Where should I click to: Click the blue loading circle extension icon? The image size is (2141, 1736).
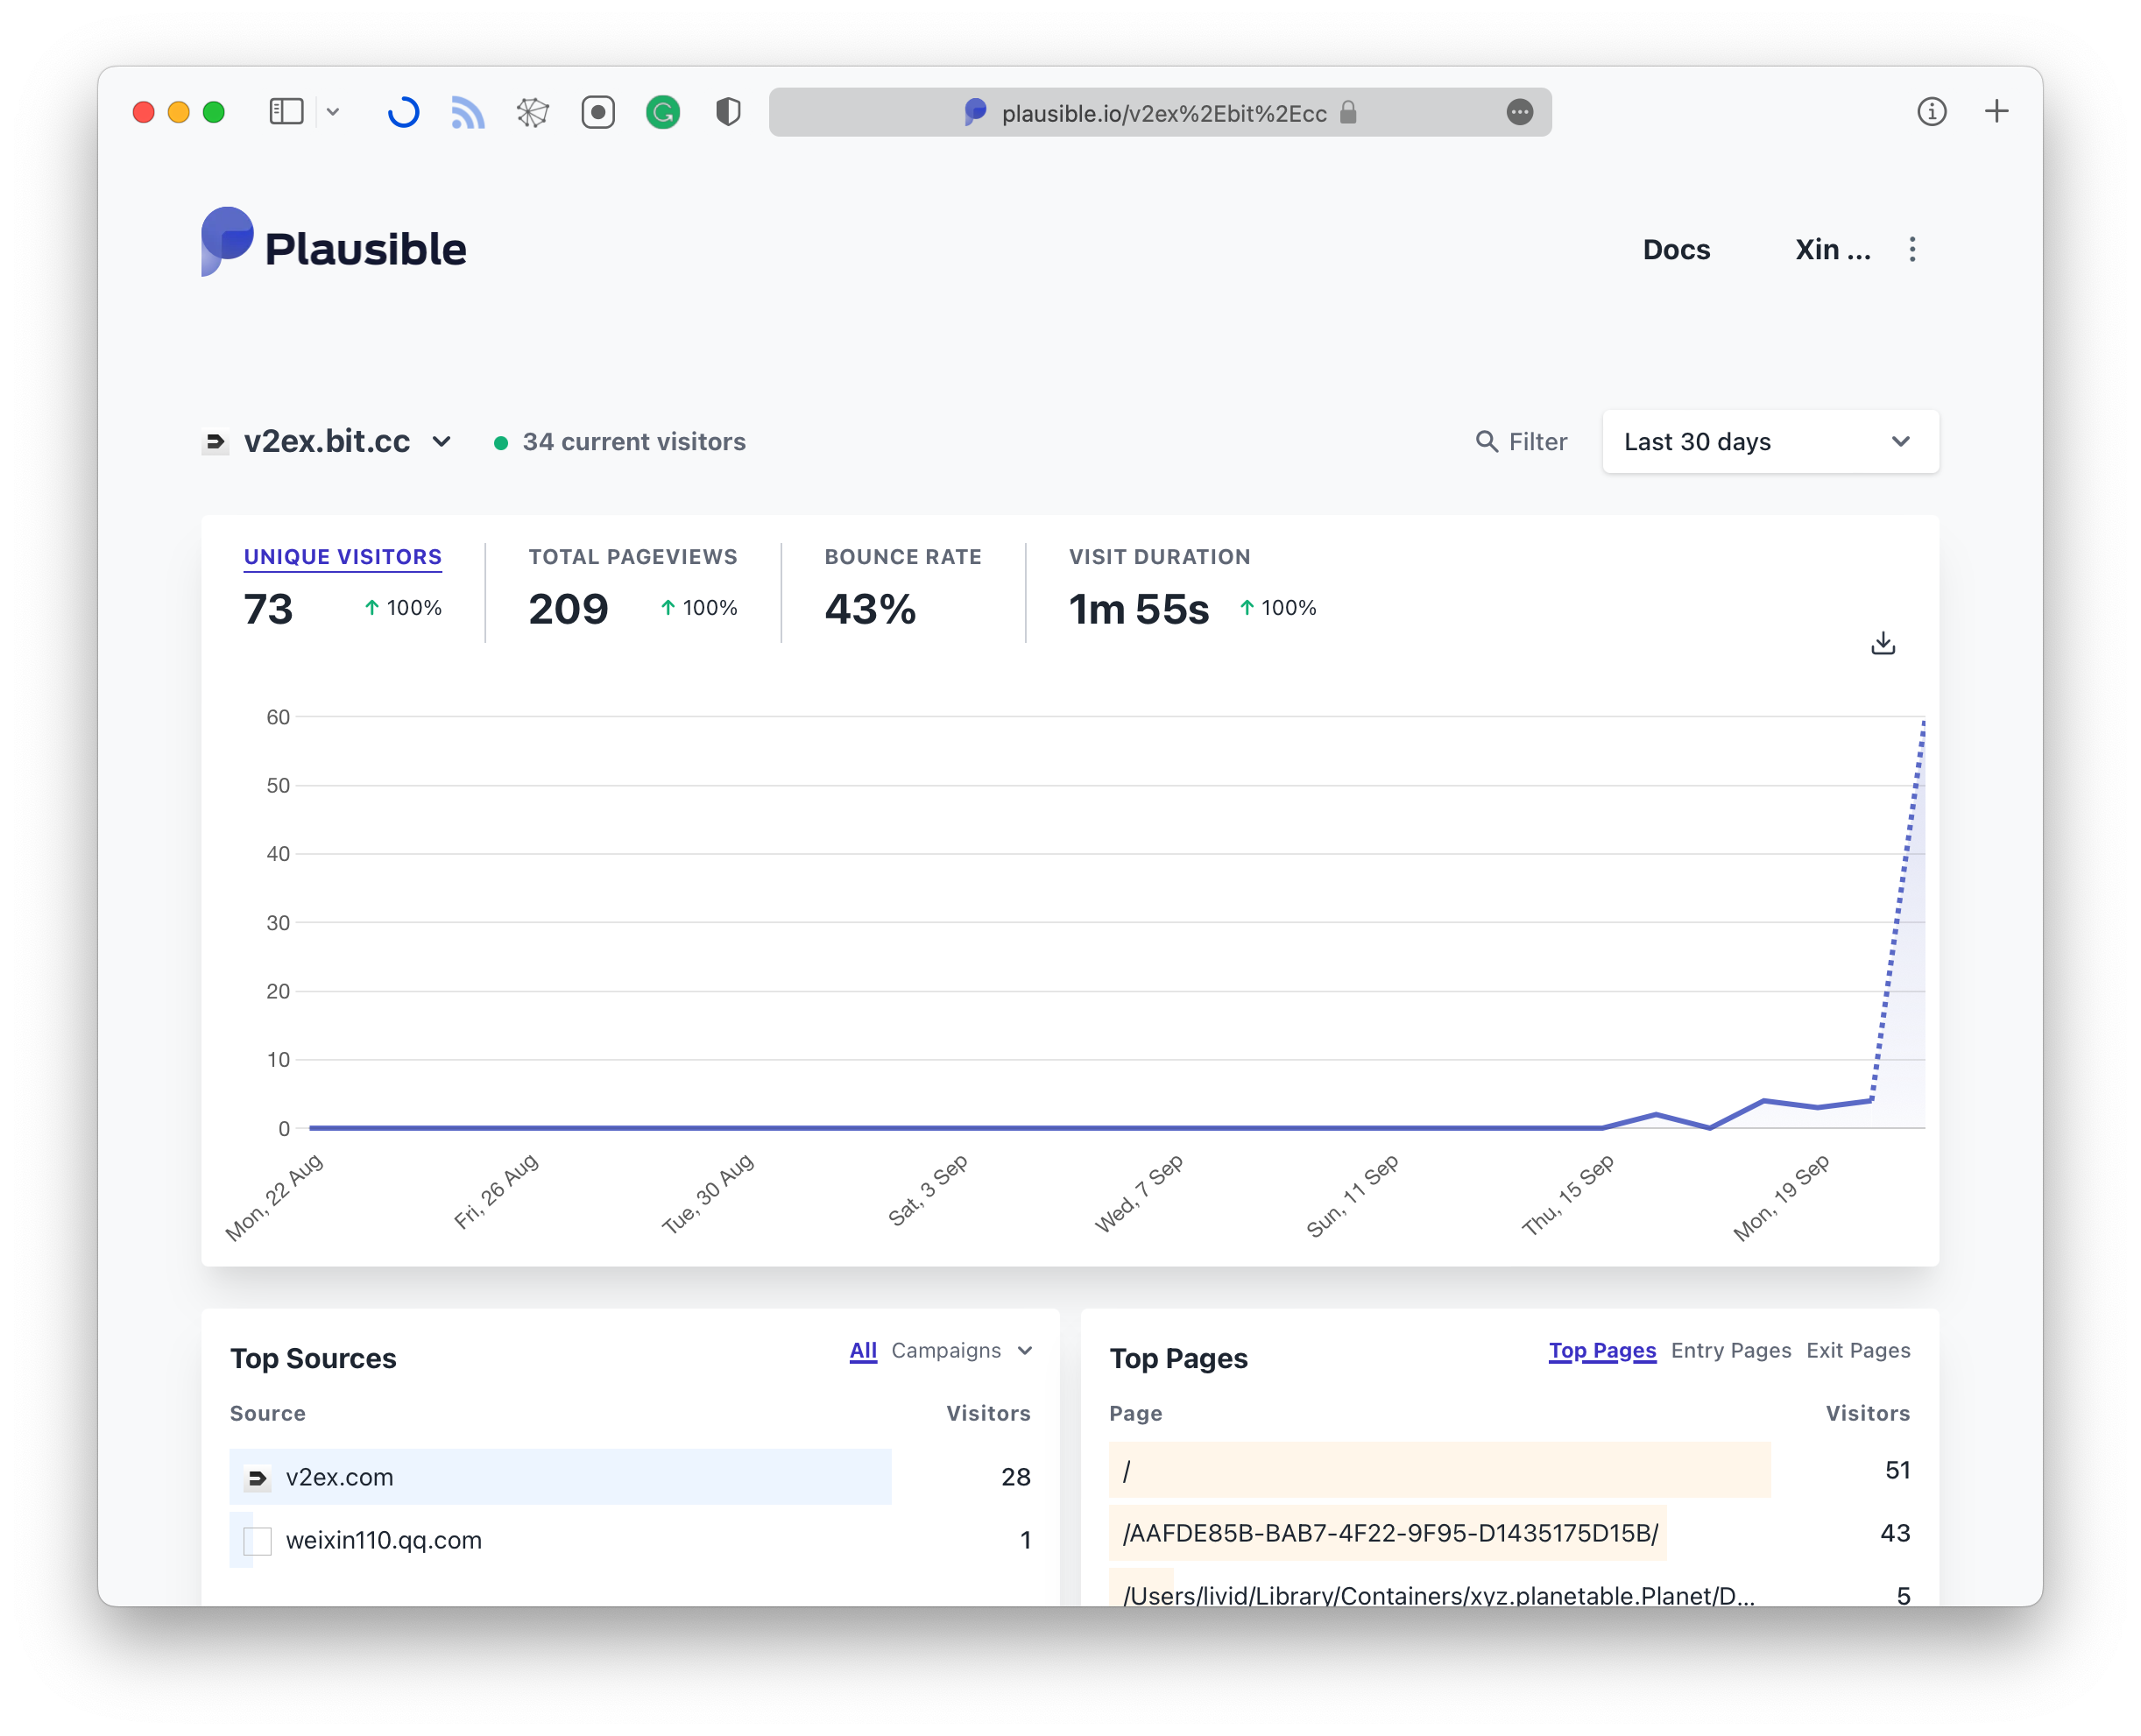point(403,112)
